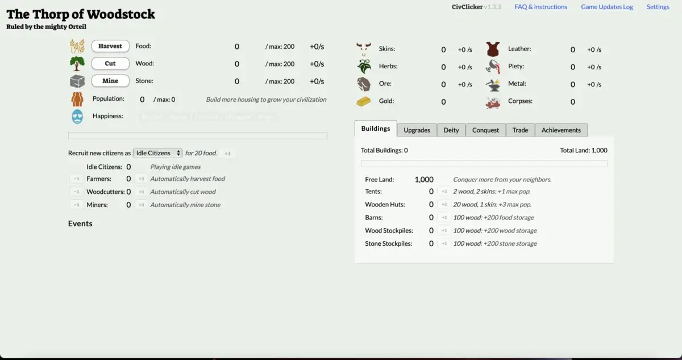Click the red Leather armor icon
The width and height of the screenshot is (682, 360).
[493, 49]
